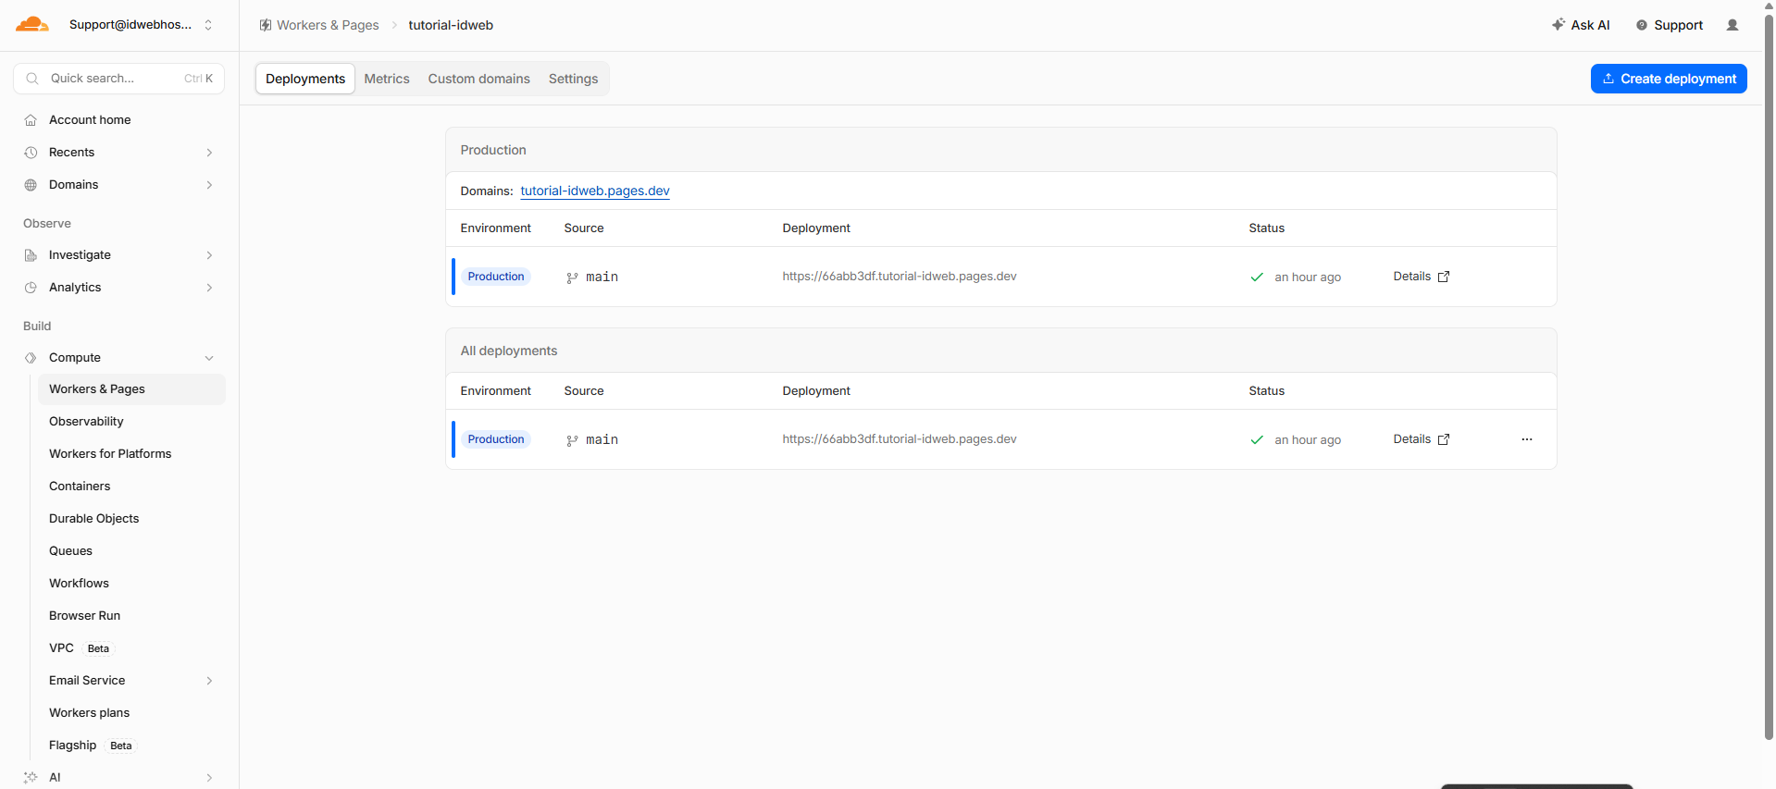Image resolution: width=1776 pixels, height=789 pixels.
Task: Click the Workers & Pages breadcrumb icon
Action: 266,25
